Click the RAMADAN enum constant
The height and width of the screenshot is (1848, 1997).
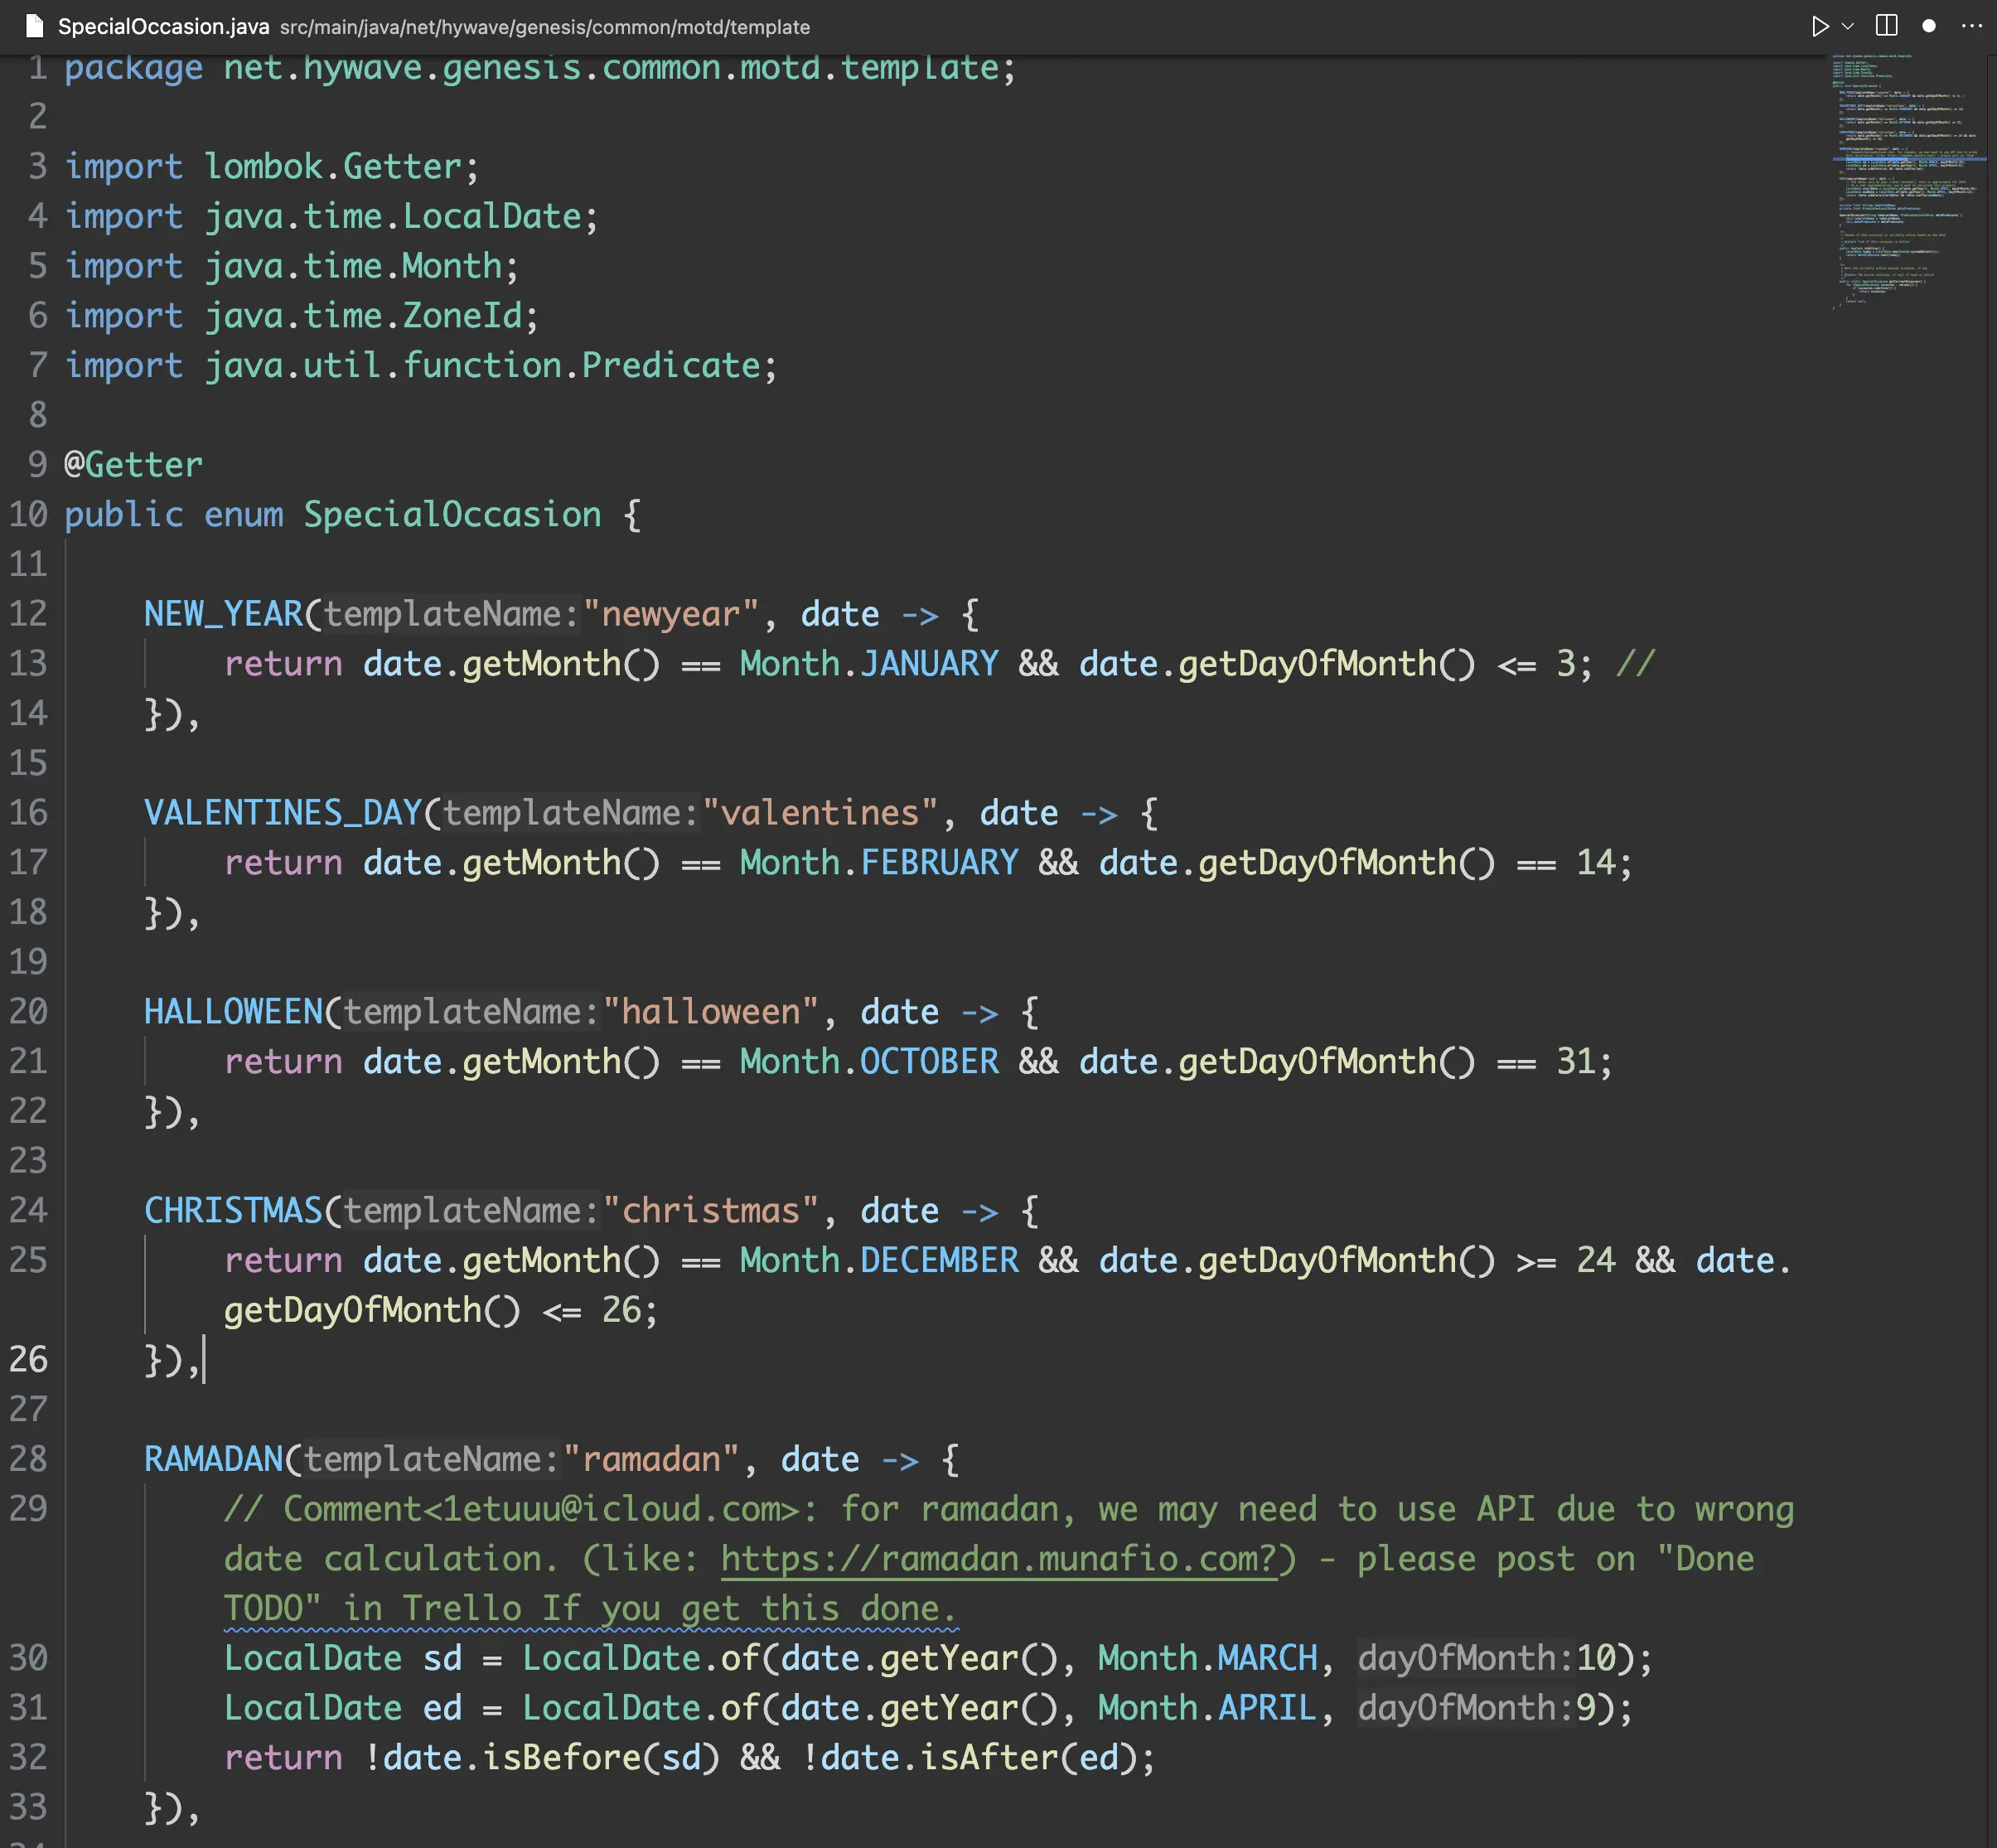213,1459
